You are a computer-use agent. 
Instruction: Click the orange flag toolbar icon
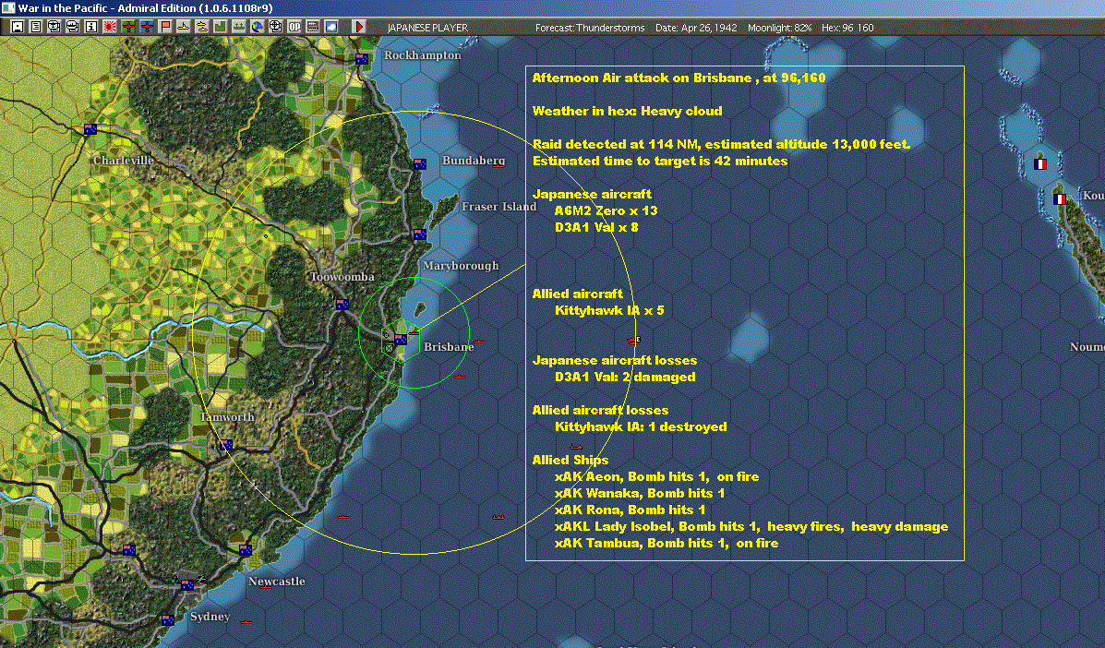[165, 27]
